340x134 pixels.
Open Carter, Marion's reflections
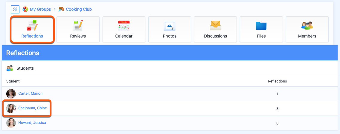point(31,94)
